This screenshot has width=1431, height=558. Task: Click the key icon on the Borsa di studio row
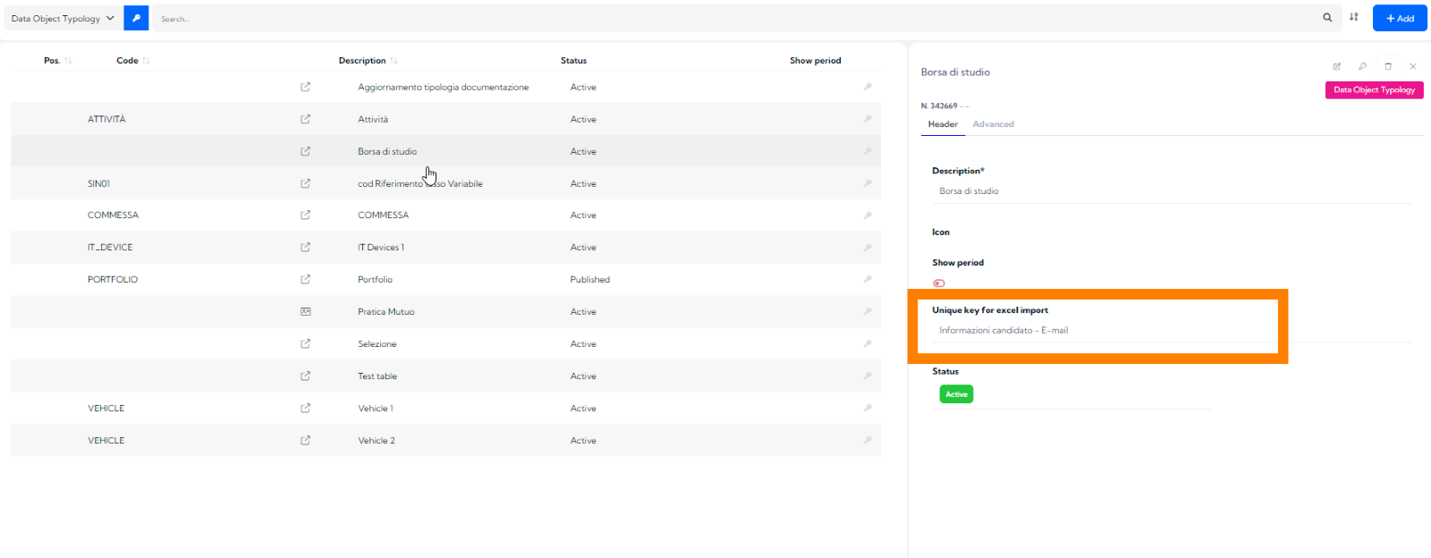(868, 151)
